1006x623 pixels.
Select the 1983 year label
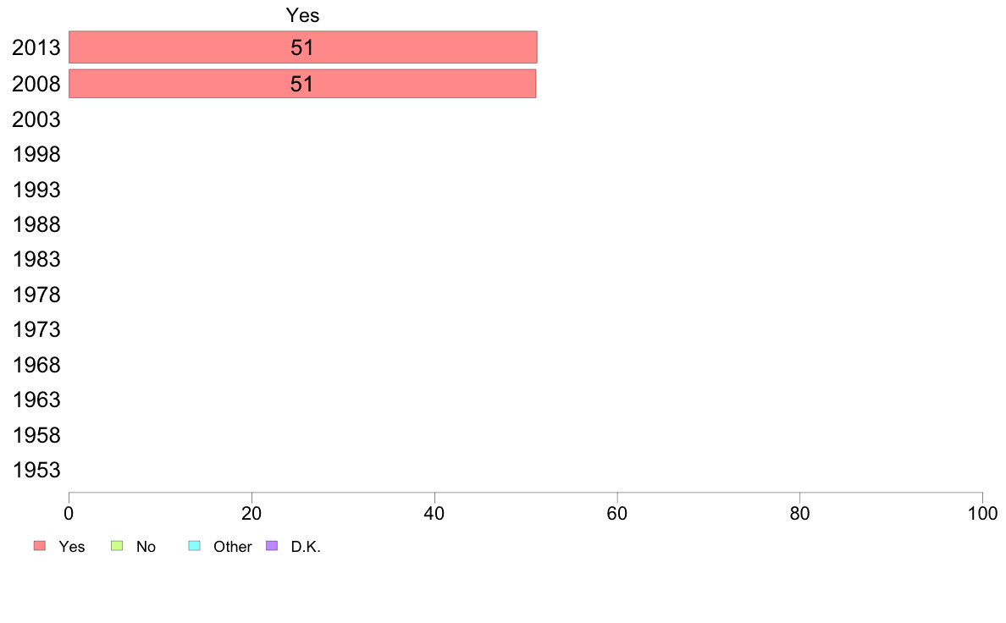36,260
